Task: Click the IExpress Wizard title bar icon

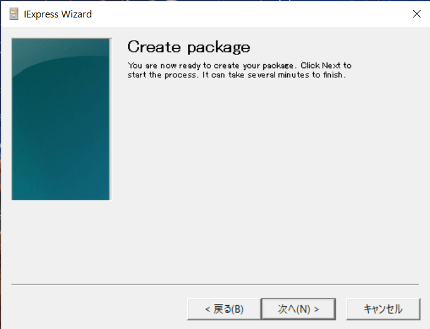Action: coord(14,14)
